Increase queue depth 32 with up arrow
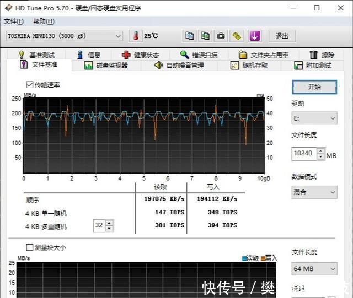The width and height of the screenshot is (353, 298). click(109, 223)
